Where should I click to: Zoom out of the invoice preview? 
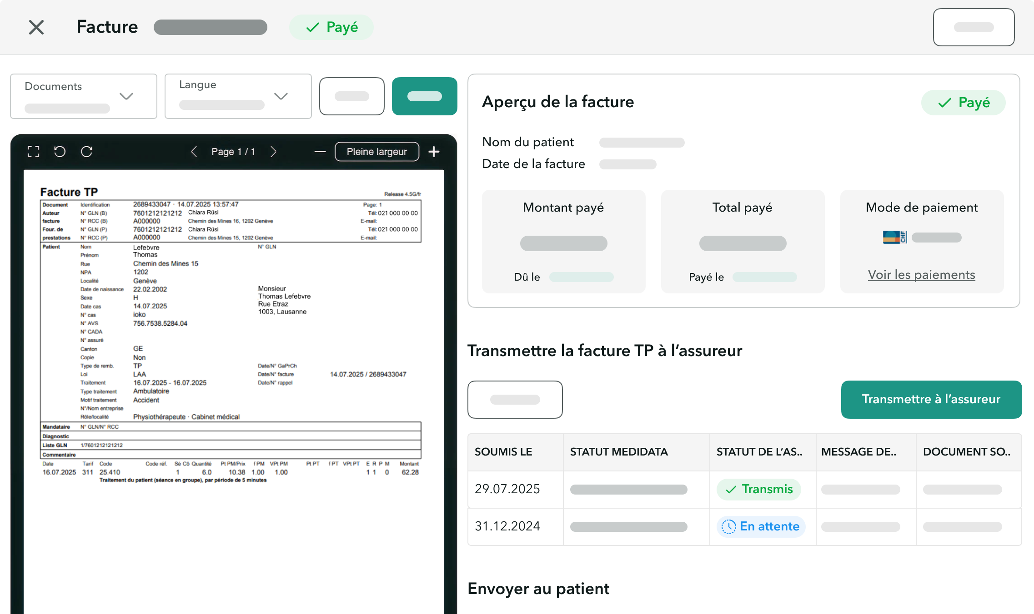(320, 152)
